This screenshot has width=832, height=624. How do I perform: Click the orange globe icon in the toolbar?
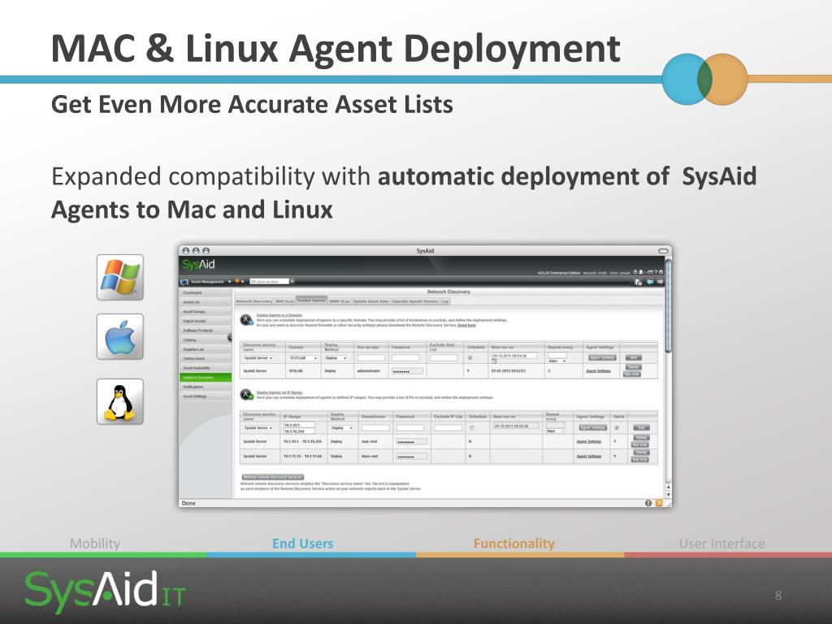coord(237,281)
